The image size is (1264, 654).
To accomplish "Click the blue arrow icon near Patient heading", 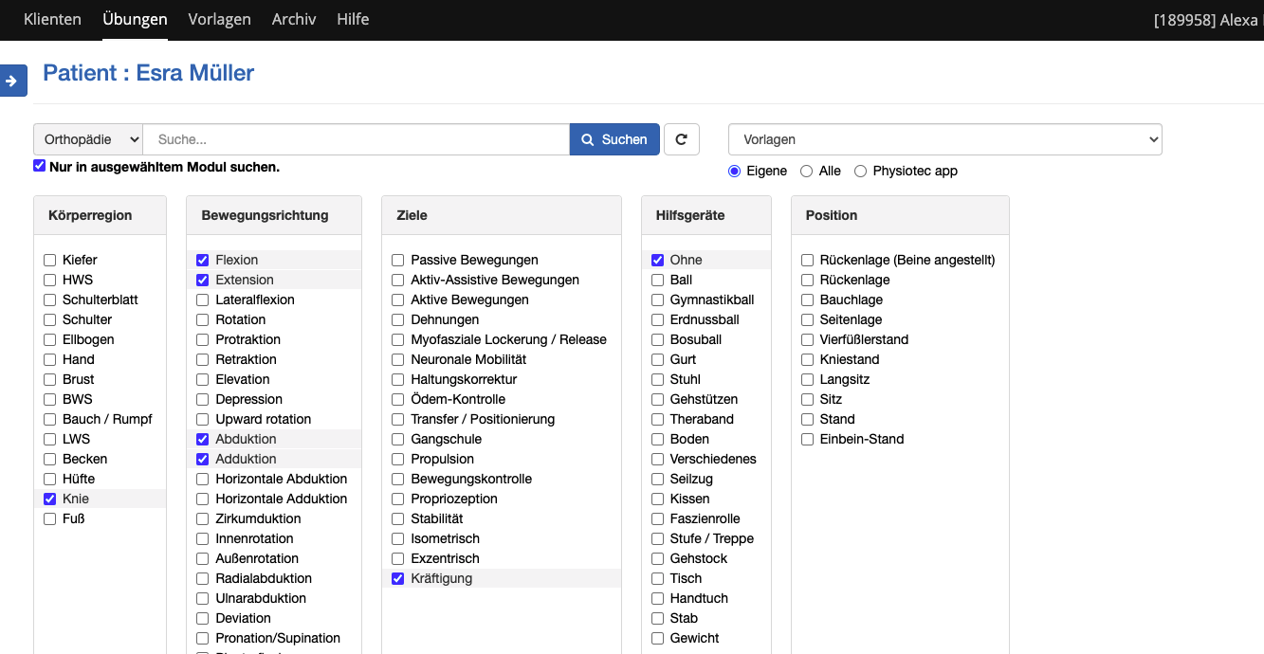I will (13, 81).
